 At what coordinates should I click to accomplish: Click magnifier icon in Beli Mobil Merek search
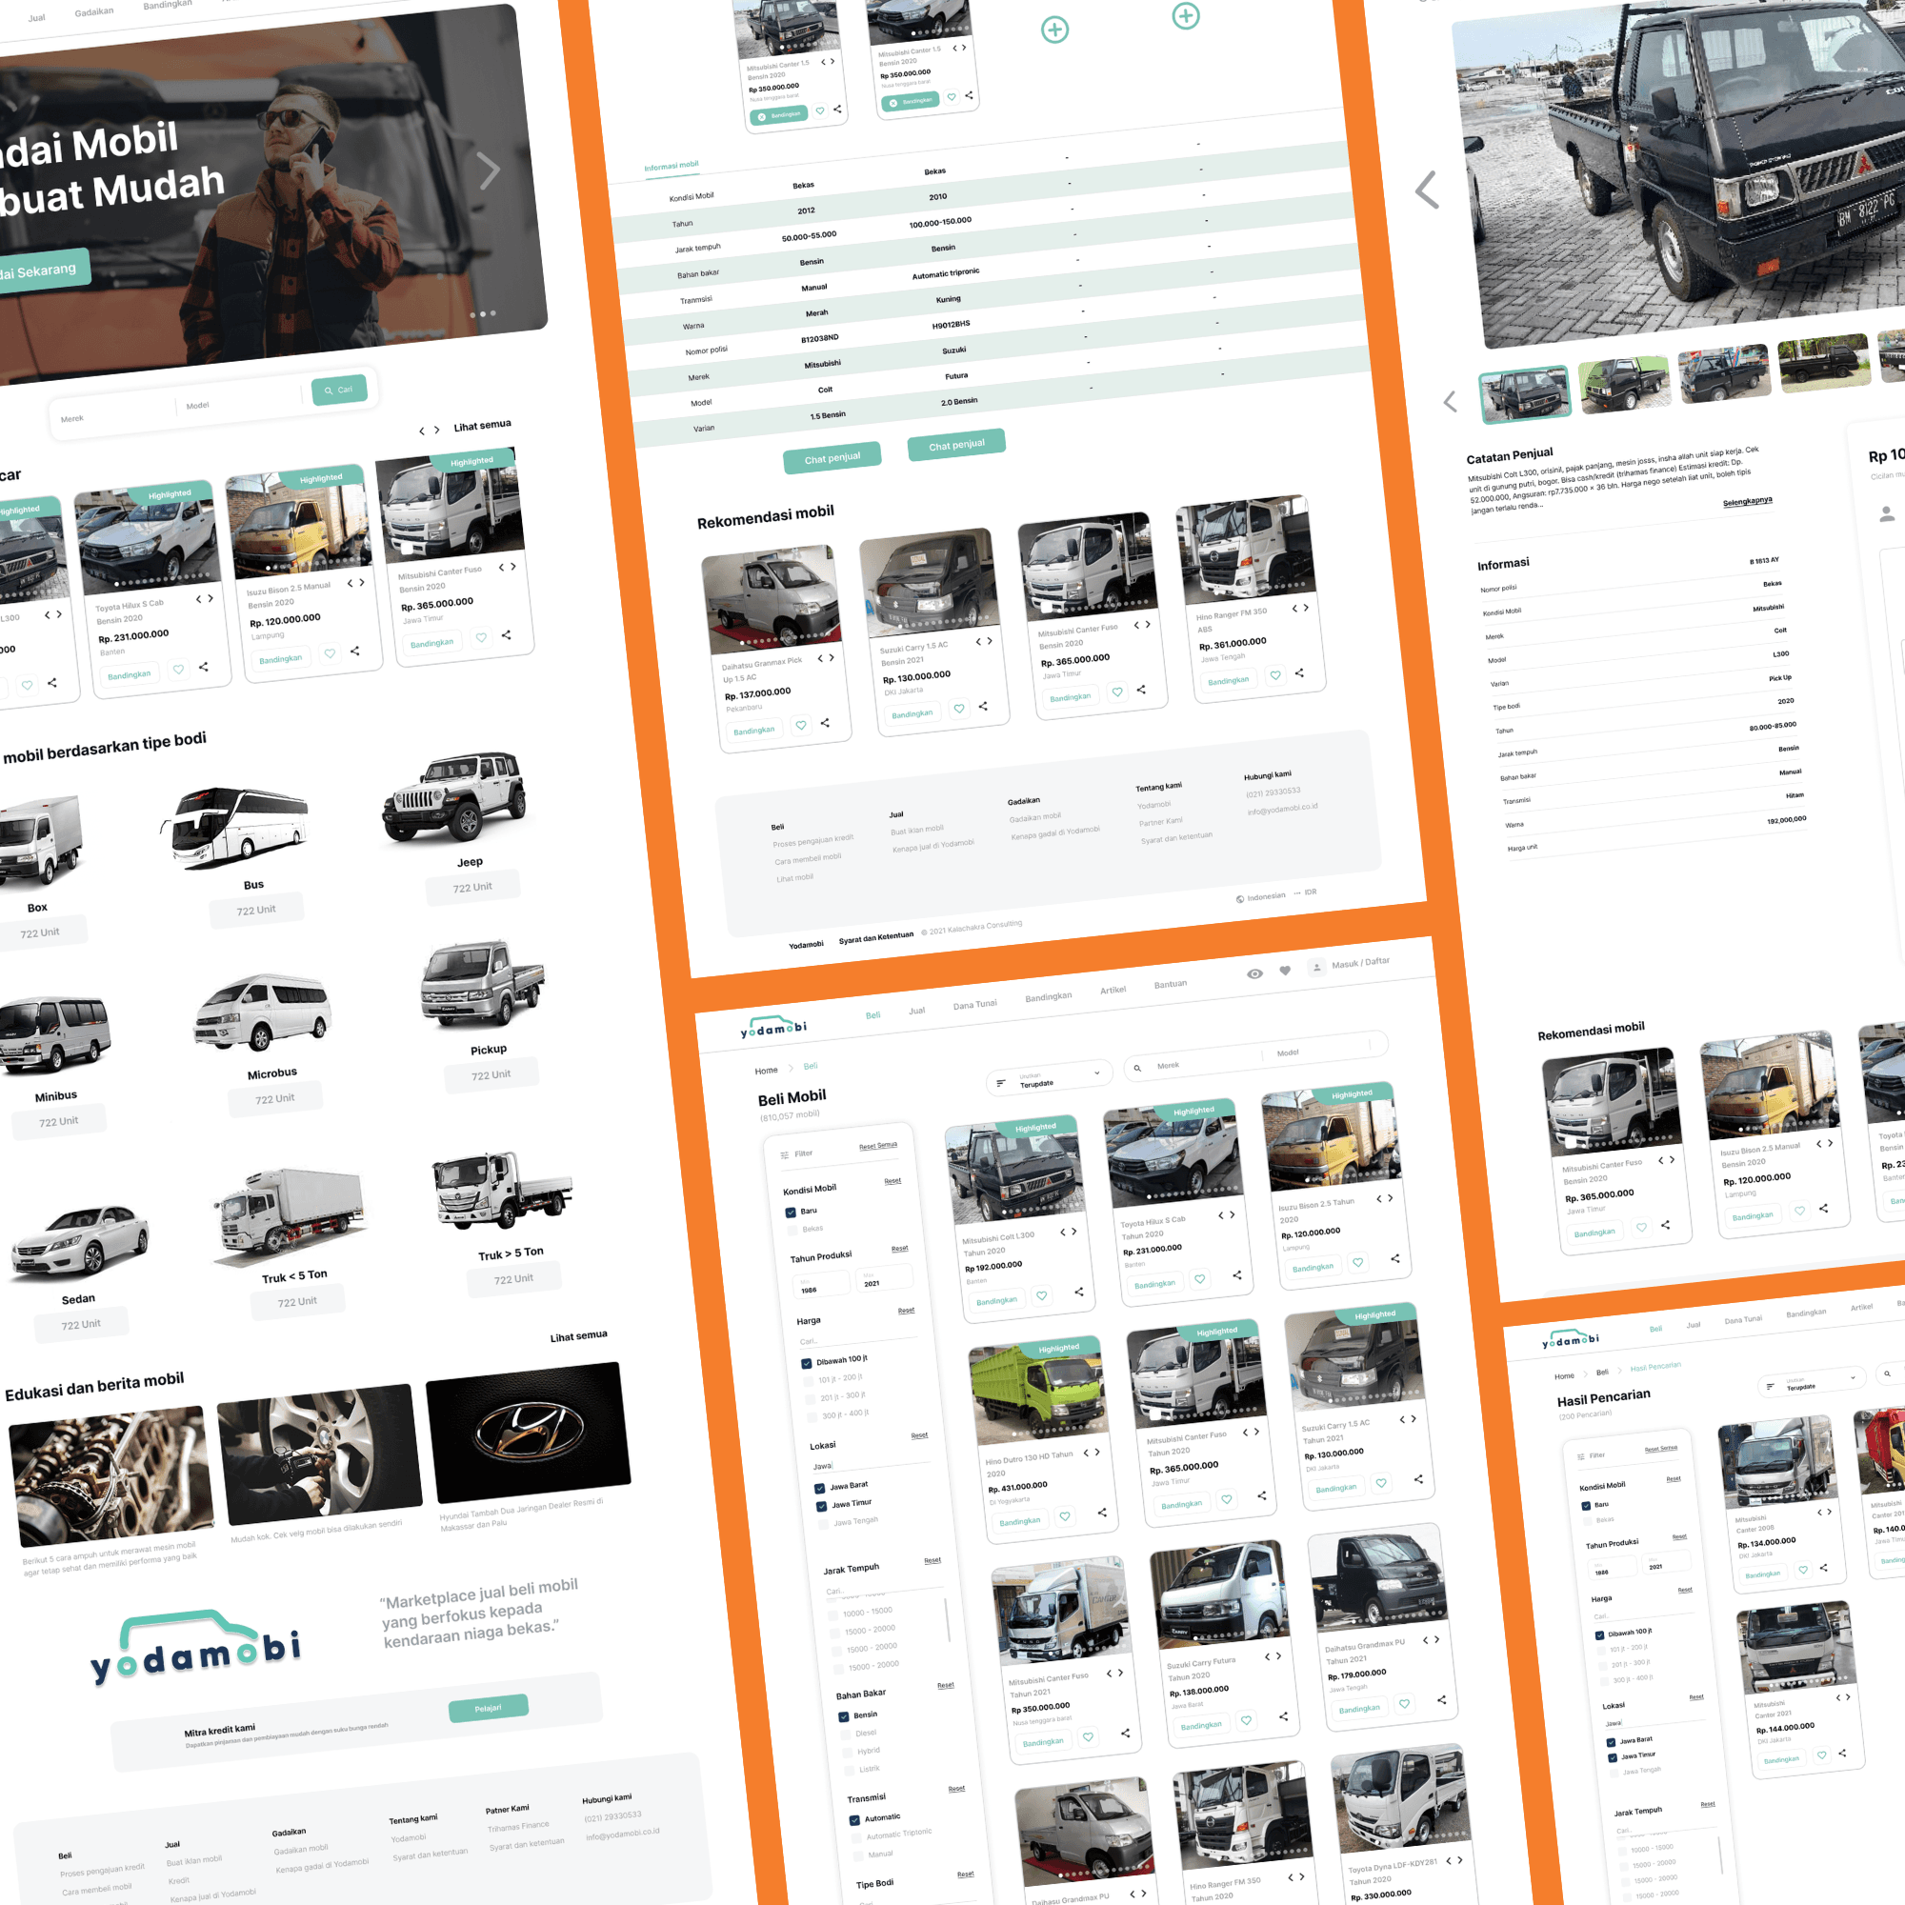(x=1138, y=1068)
